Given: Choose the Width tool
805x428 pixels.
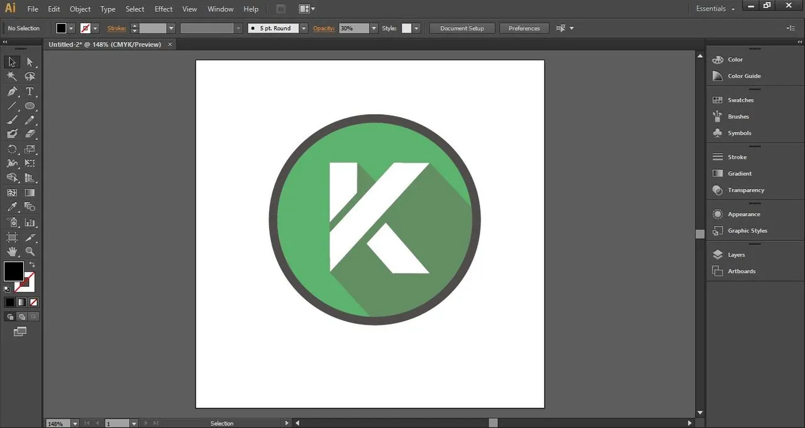Looking at the screenshot, I should (x=12, y=163).
